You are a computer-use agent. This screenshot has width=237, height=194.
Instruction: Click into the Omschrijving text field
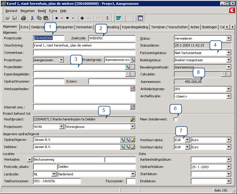(84, 46)
